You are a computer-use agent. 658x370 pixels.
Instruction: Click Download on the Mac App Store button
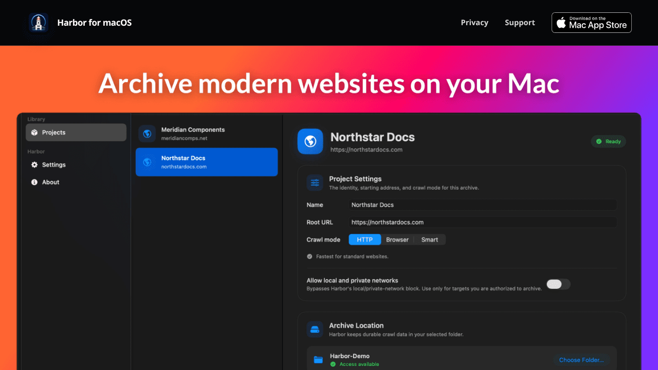coord(592,23)
